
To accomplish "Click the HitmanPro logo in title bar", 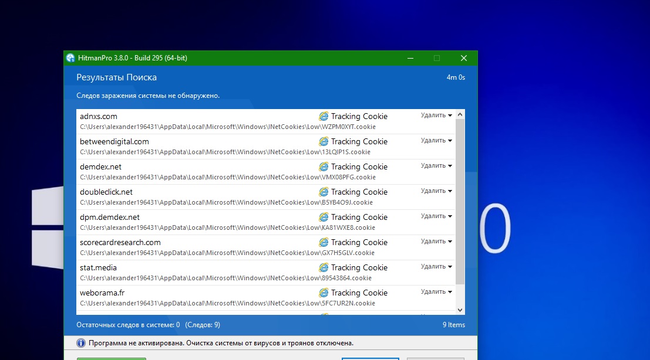I will pyautogui.click(x=70, y=58).
